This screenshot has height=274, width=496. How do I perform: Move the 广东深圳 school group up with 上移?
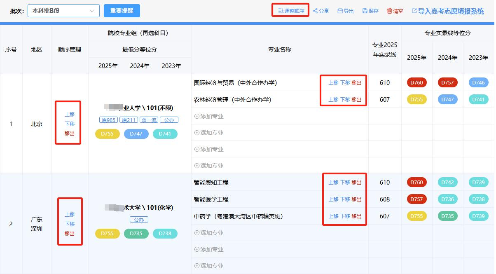coord(70,215)
